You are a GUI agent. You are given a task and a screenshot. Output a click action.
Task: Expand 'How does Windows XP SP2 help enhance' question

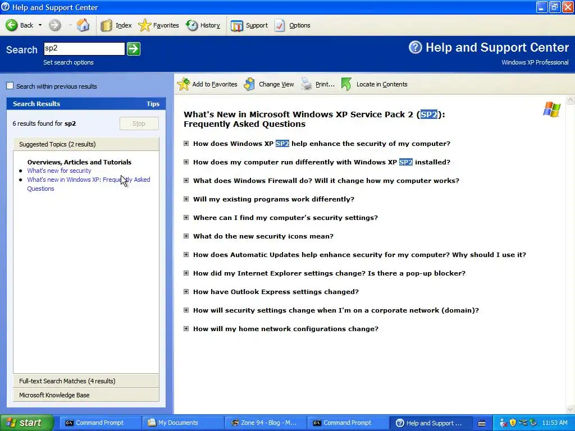click(186, 143)
